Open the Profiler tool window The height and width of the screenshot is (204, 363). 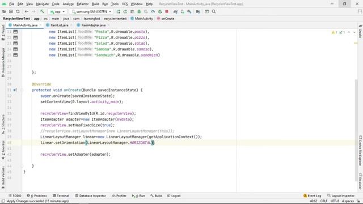tap(119, 195)
